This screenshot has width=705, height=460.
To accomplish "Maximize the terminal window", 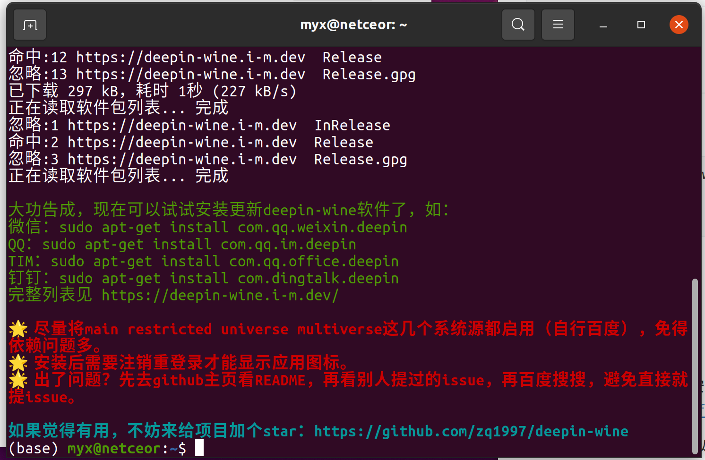I will [x=641, y=25].
